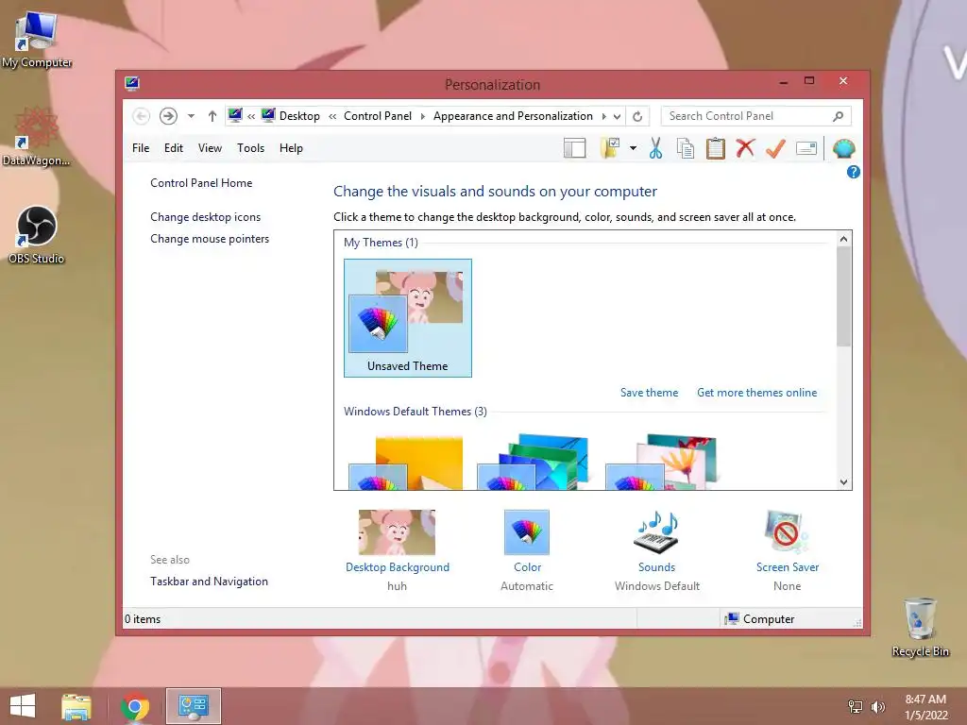
Task: Select the OBS Studio desktop icon
Action: click(37, 235)
